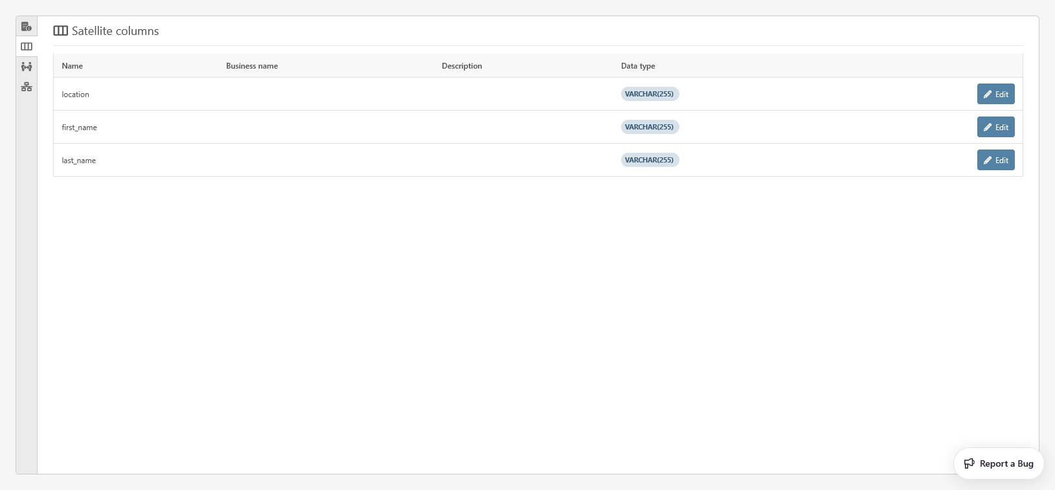
Task: Open the network hierarchy sidebar tab
Action: point(27,87)
